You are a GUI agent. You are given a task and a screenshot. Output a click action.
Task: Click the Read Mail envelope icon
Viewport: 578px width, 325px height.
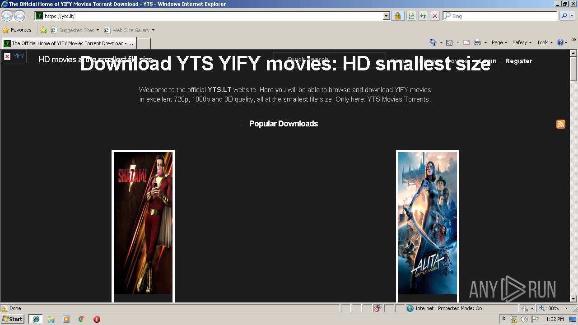click(x=466, y=42)
